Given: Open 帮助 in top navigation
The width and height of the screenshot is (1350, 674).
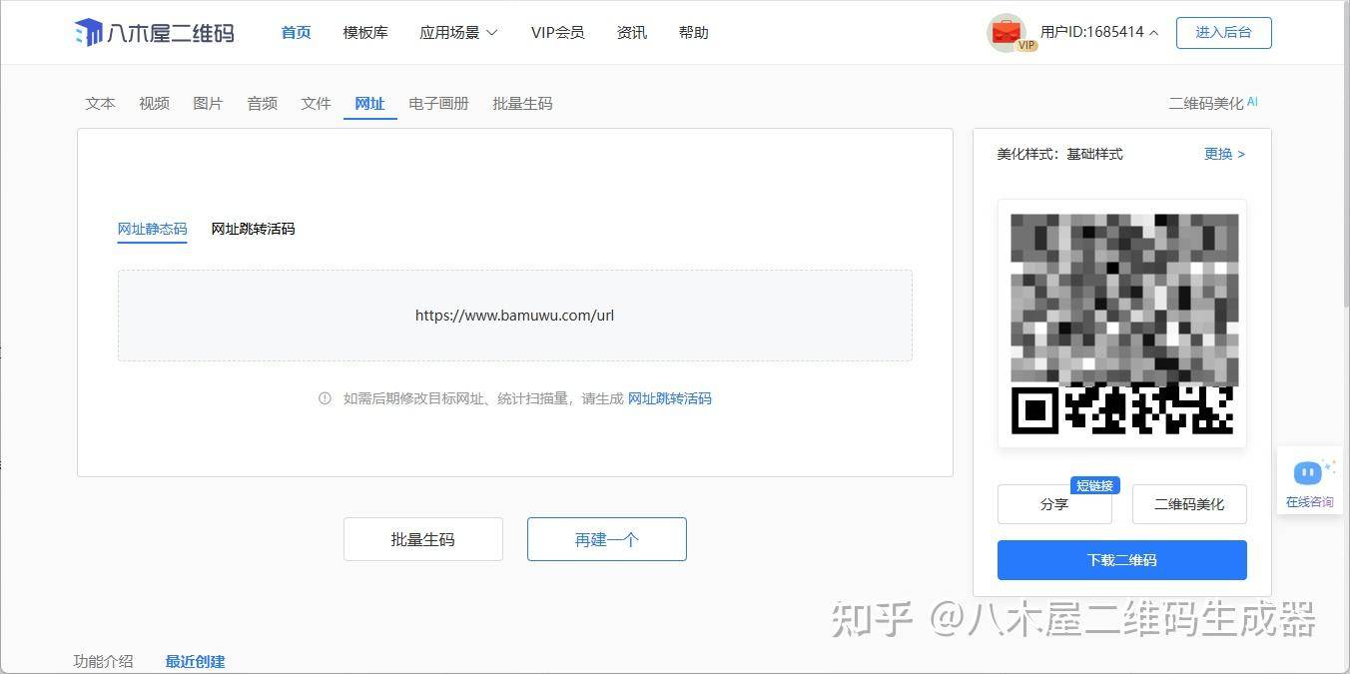Looking at the screenshot, I should tap(694, 32).
